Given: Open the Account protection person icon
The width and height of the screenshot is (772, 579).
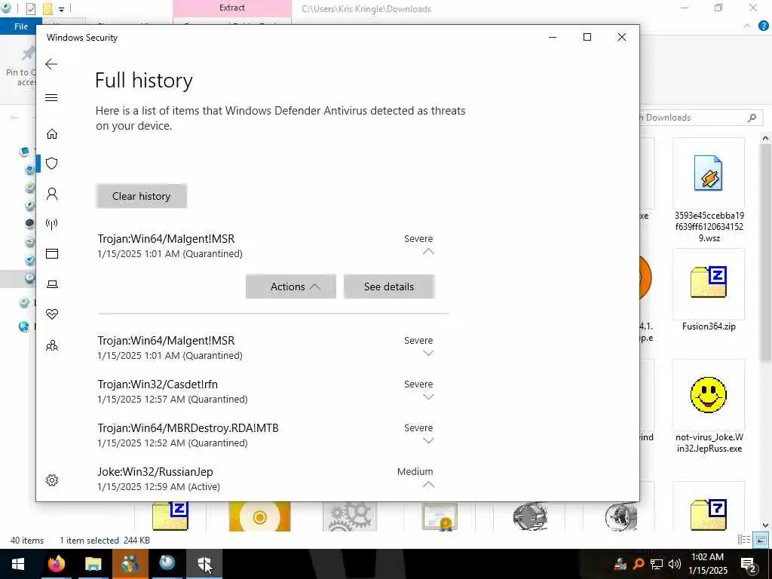Looking at the screenshot, I should (52, 194).
